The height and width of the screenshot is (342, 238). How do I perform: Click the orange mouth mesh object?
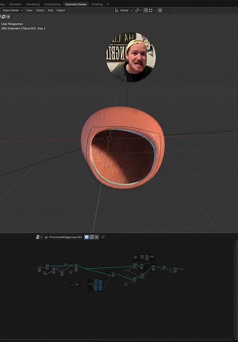[123, 148]
